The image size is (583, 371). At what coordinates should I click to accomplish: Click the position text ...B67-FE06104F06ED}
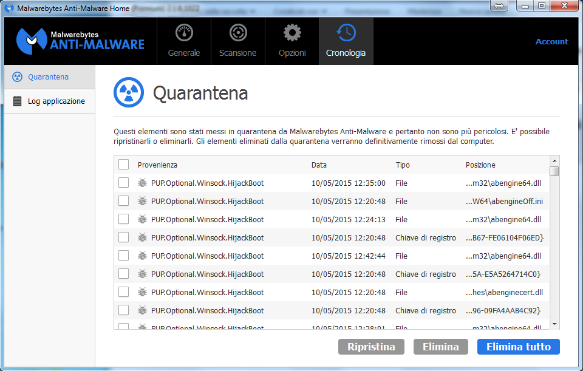pos(505,238)
